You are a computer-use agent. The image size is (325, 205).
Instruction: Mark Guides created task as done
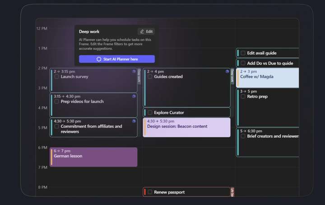click(150, 77)
